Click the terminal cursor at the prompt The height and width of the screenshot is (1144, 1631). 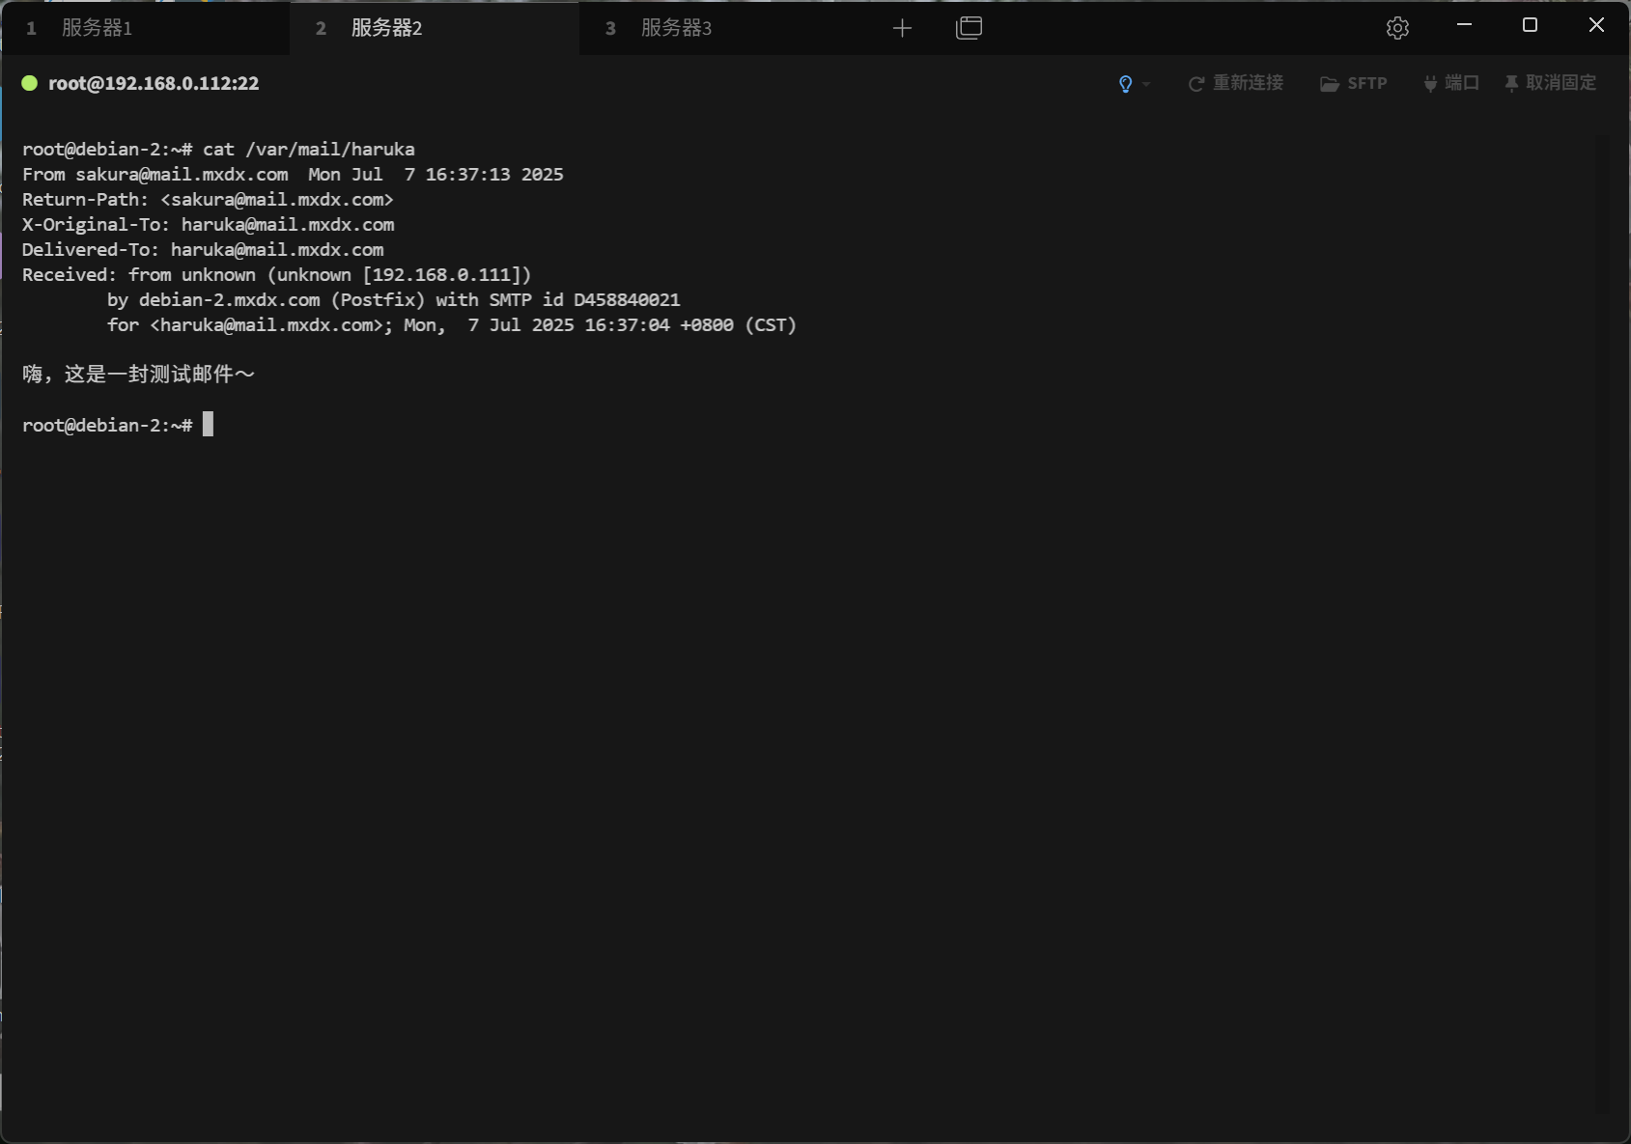(x=208, y=425)
